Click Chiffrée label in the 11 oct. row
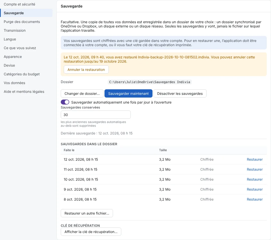This screenshot has height=240, width=271. click(x=207, y=169)
